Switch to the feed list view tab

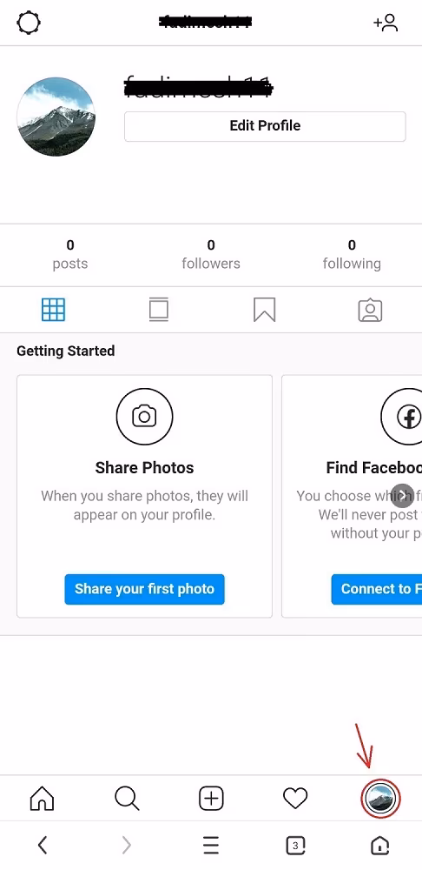pos(159,310)
